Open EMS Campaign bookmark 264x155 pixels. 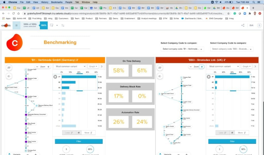pos(214,18)
